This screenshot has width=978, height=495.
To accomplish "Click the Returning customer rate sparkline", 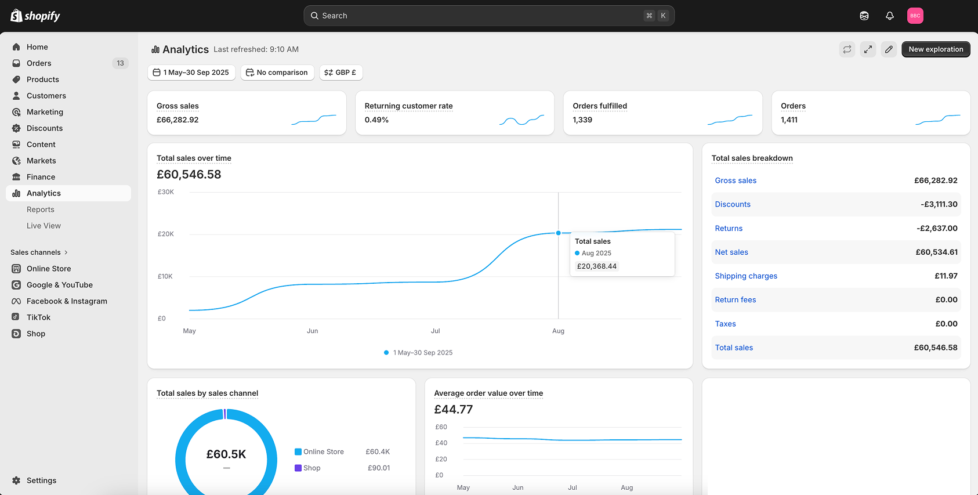I will pyautogui.click(x=522, y=120).
